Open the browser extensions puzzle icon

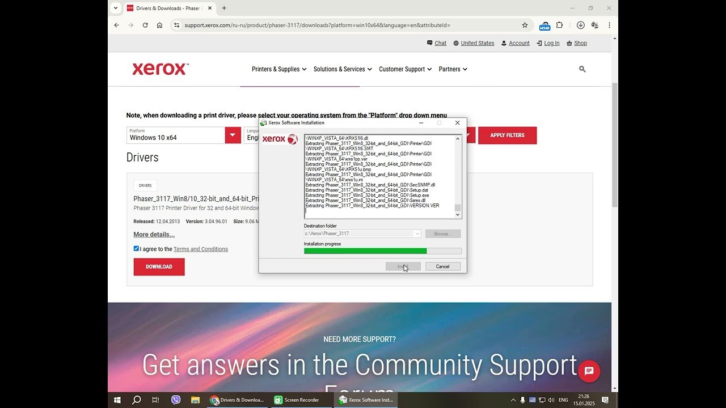[x=559, y=25]
